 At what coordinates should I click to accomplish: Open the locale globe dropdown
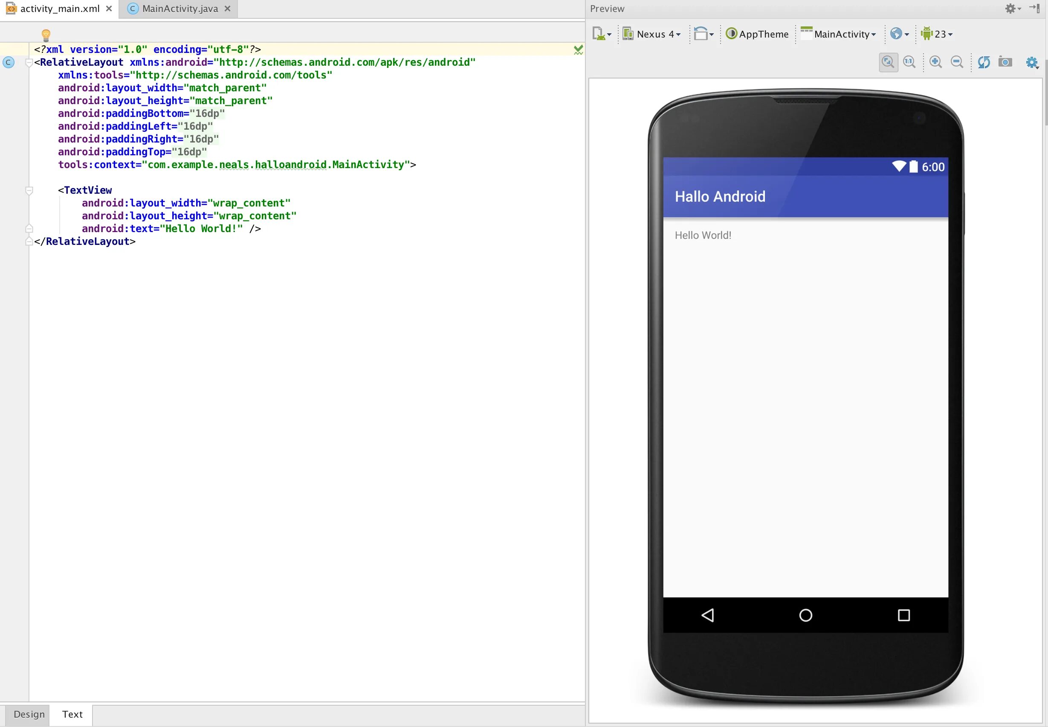(x=900, y=34)
